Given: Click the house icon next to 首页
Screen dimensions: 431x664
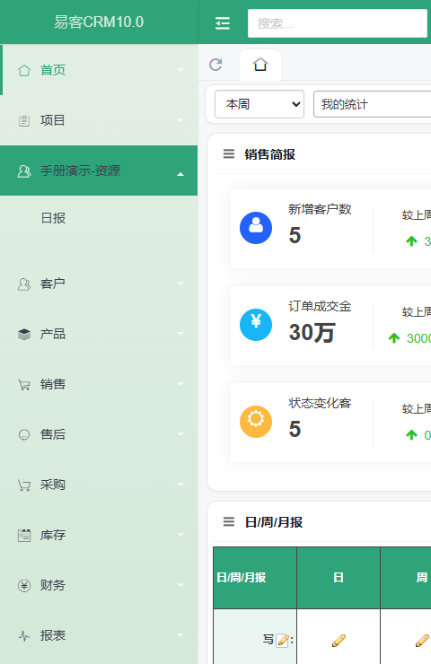Looking at the screenshot, I should coord(24,70).
